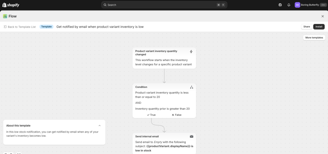Select the True branch of Condition
Viewport: 328px width, 154px height.
(151, 115)
